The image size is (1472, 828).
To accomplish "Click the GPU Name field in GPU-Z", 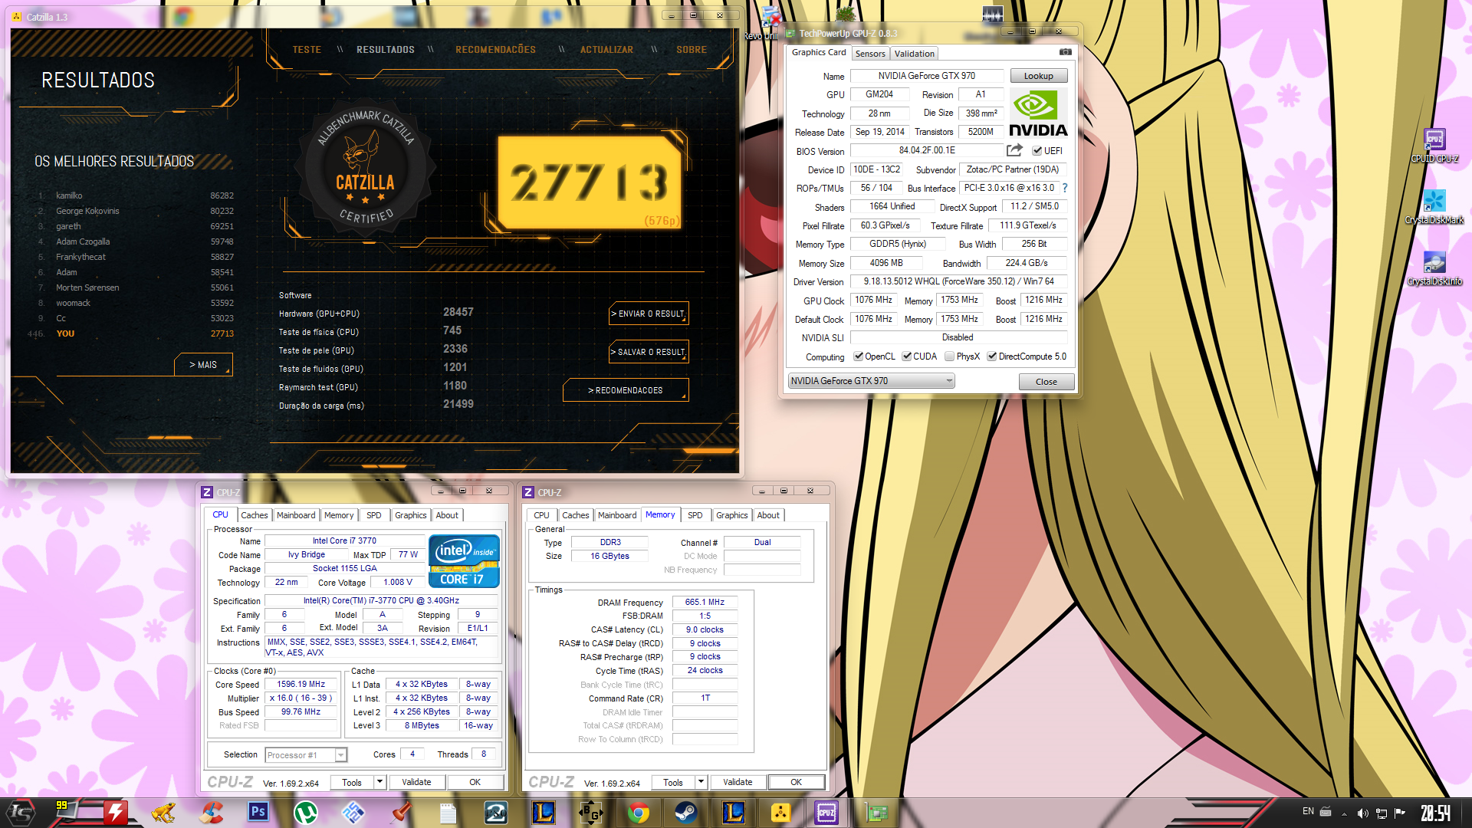I will pos(926,76).
